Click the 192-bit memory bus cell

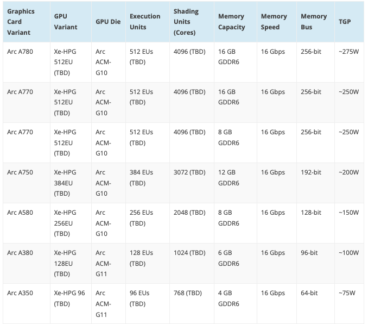click(x=310, y=172)
